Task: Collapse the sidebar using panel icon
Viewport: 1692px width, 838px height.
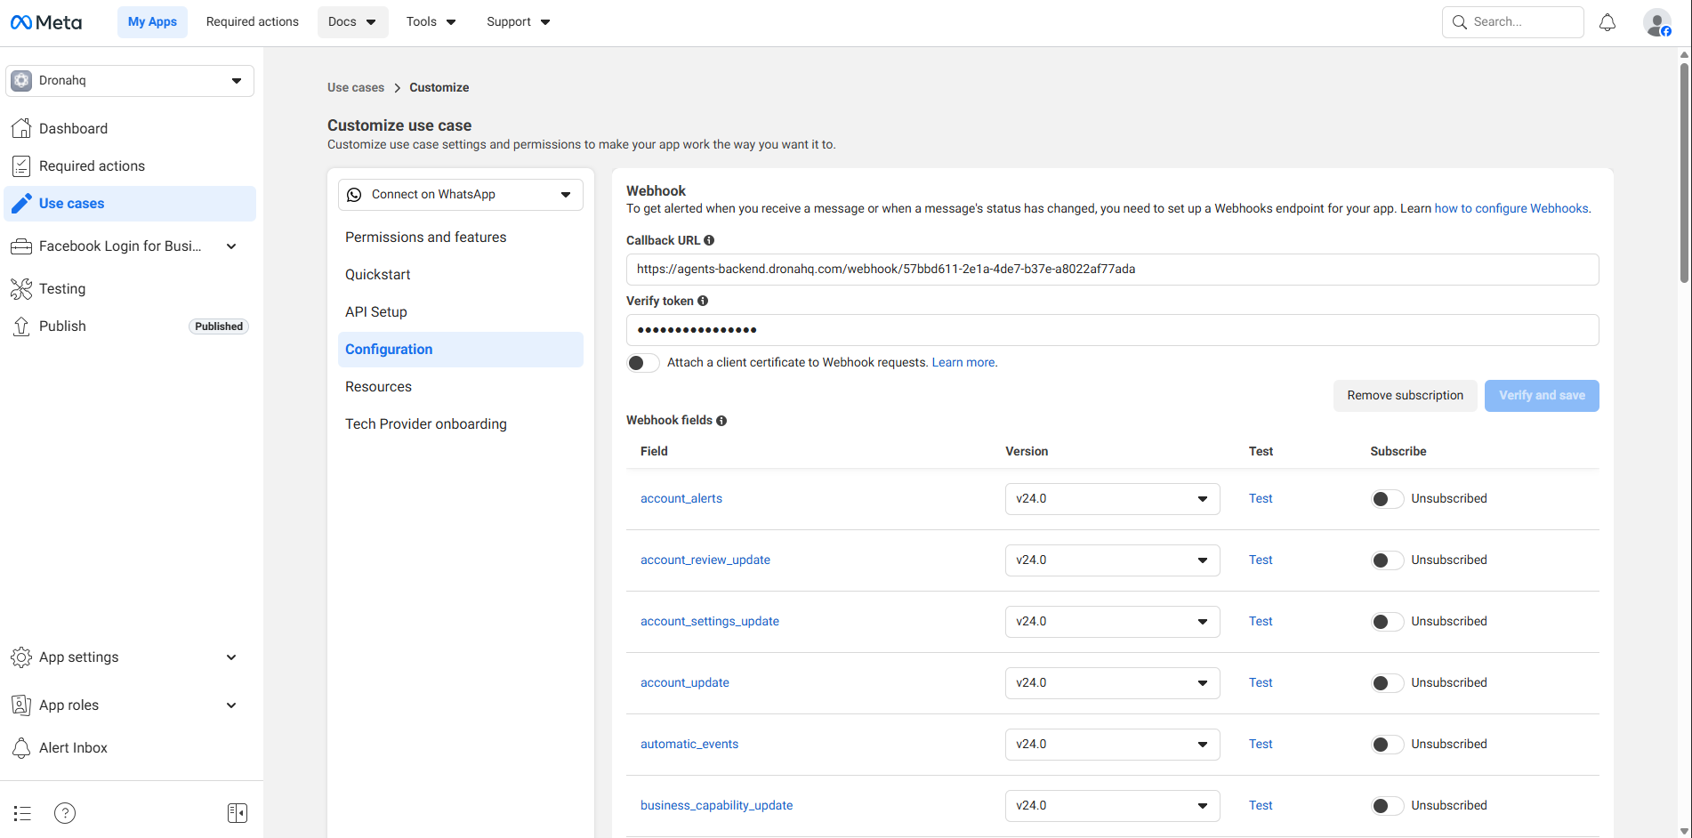Action: 238,813
